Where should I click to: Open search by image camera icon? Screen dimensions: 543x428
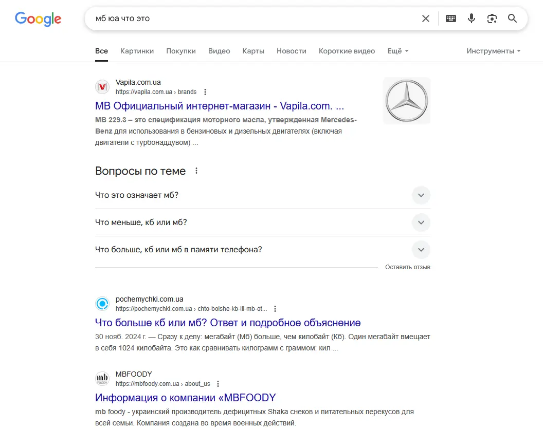[x=492, y=18]
